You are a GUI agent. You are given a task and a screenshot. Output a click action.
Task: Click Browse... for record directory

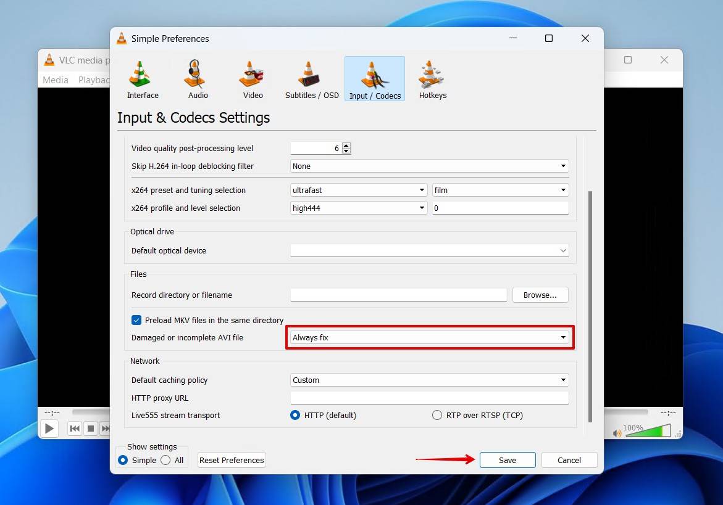540,295
